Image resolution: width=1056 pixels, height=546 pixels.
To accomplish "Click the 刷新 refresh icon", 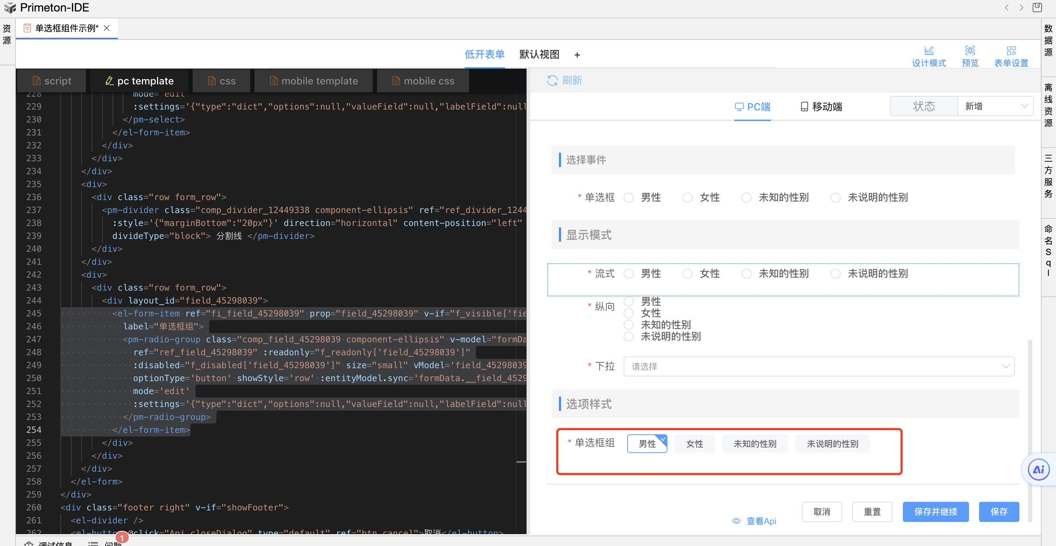I will [552, 80].
